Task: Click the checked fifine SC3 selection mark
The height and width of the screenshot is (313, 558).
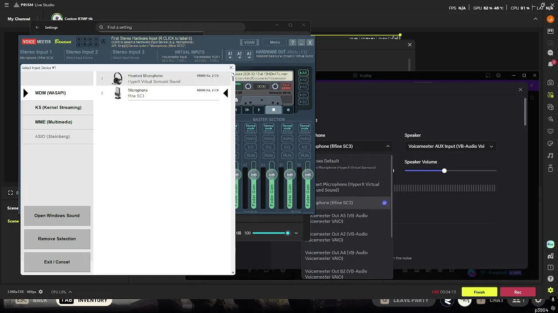Action: coord(384,203)
